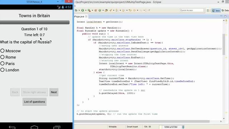
Task: Close the UIMultipTestPage.java editor tab
Action: 86,16
